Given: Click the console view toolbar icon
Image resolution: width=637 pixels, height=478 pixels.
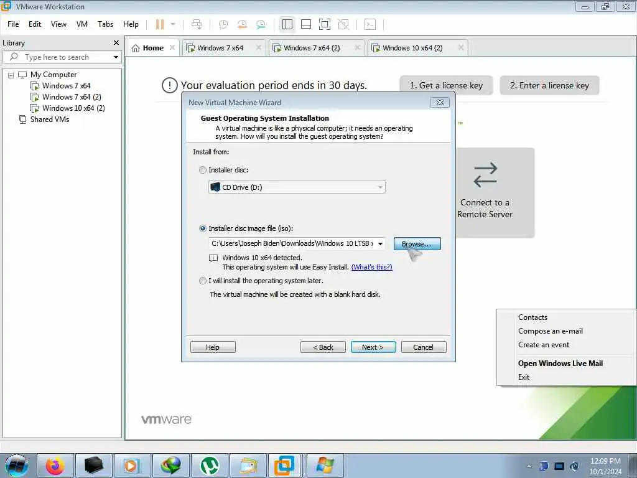Looking at the screenshot, I should (370, 24).
